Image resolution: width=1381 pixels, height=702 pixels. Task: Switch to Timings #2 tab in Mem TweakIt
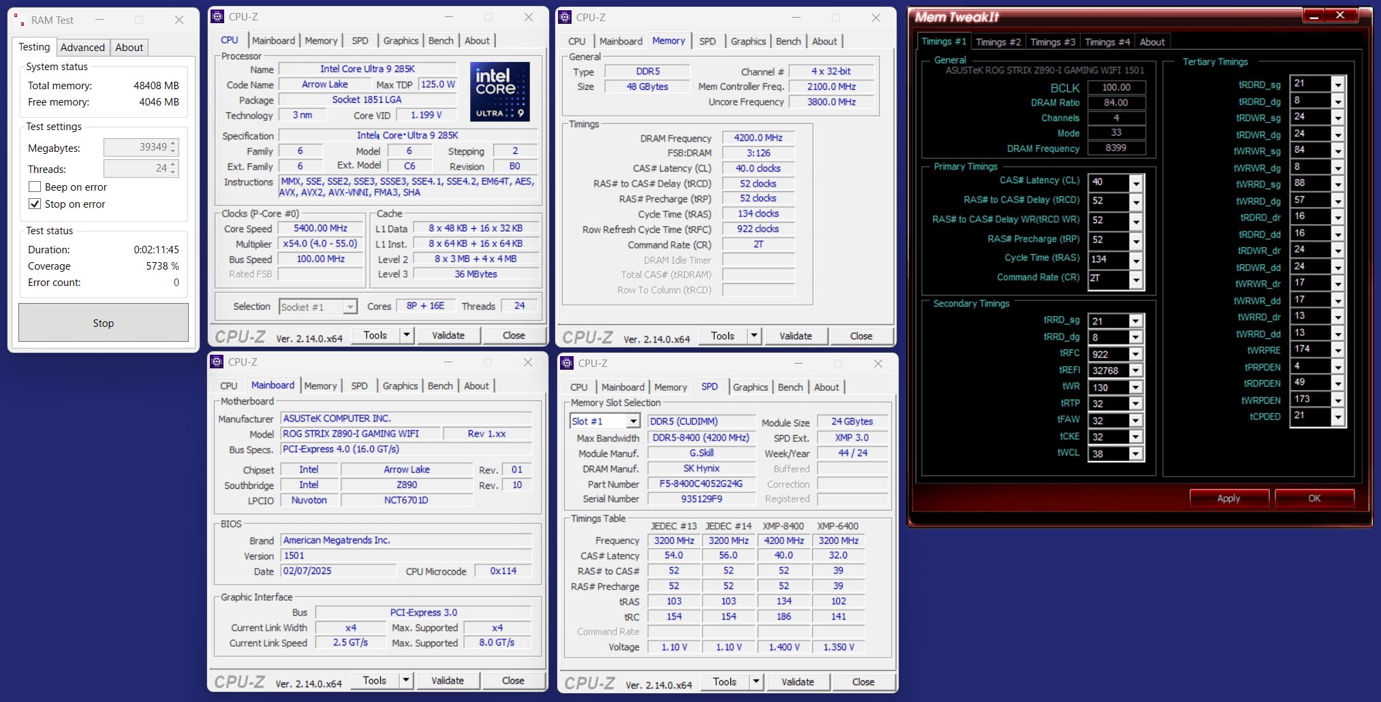998,42
